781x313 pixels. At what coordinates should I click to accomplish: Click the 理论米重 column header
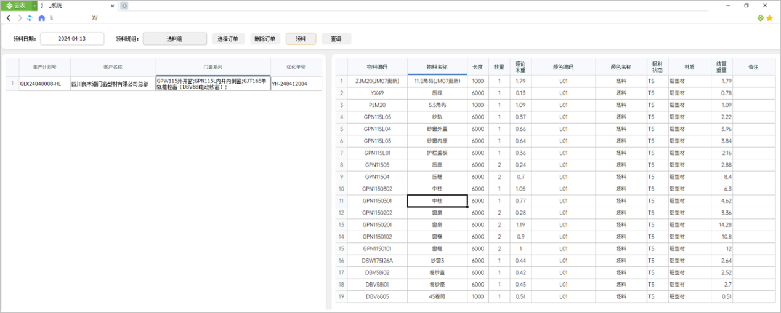coord(520,66)
